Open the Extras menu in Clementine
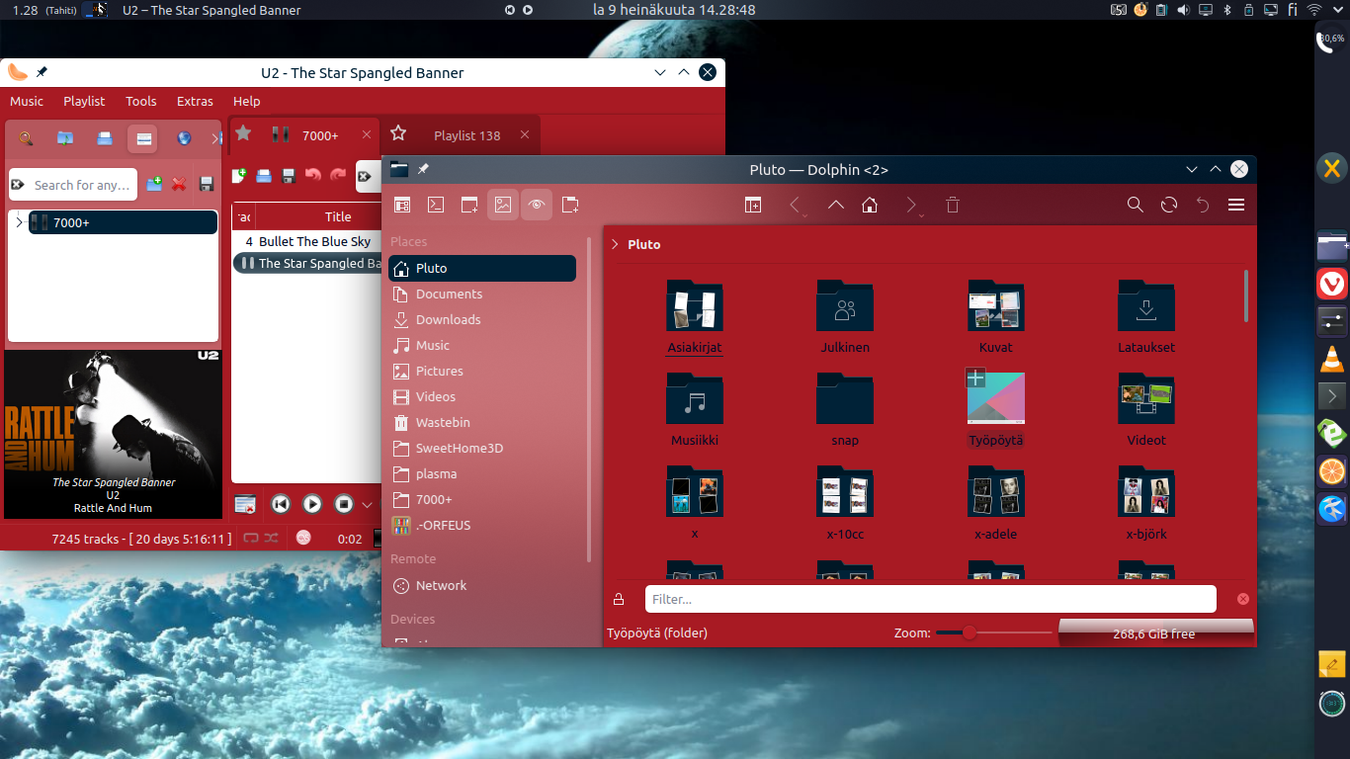The image size is (1350, 759). [195, 101]
